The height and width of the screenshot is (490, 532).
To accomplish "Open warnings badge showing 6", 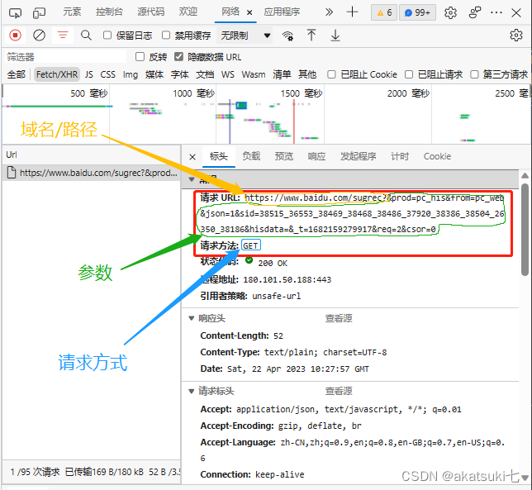I will tap(384, 12).
